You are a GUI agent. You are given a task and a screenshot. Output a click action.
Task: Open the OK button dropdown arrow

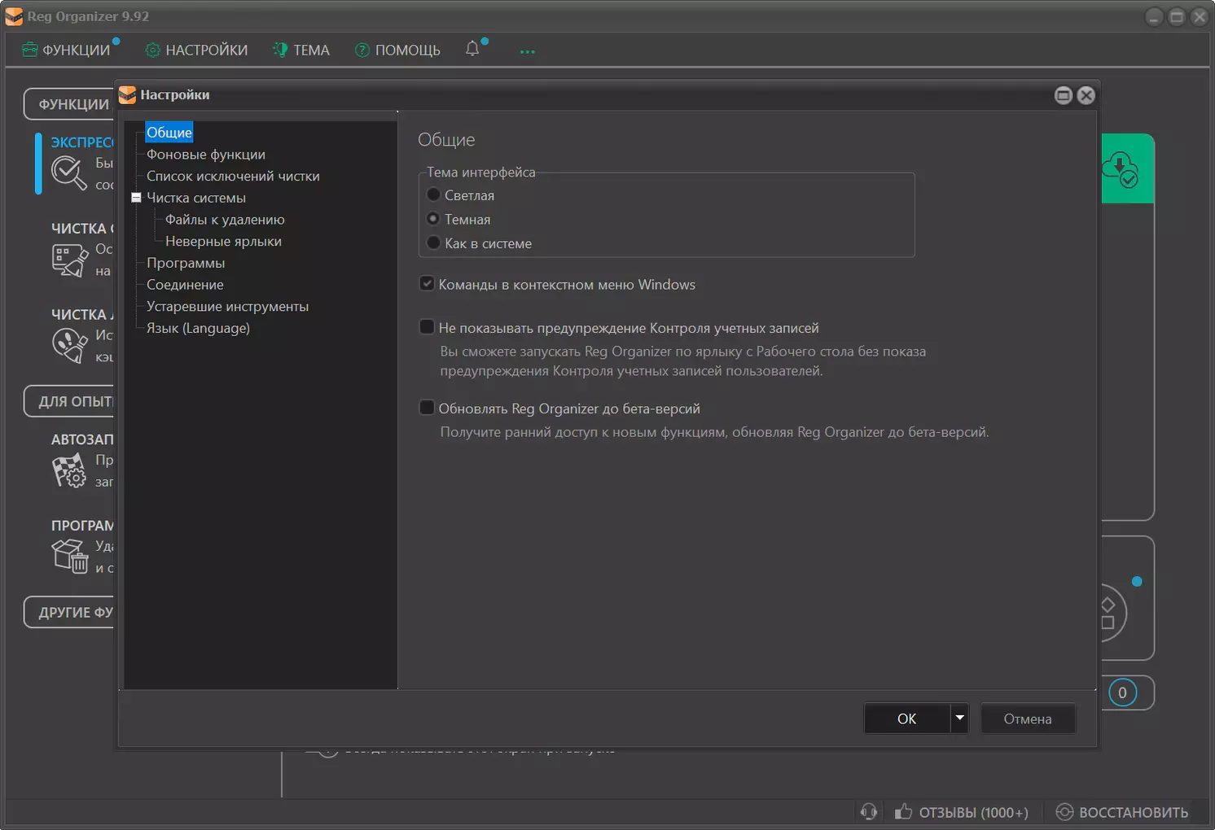coord(959,718)
